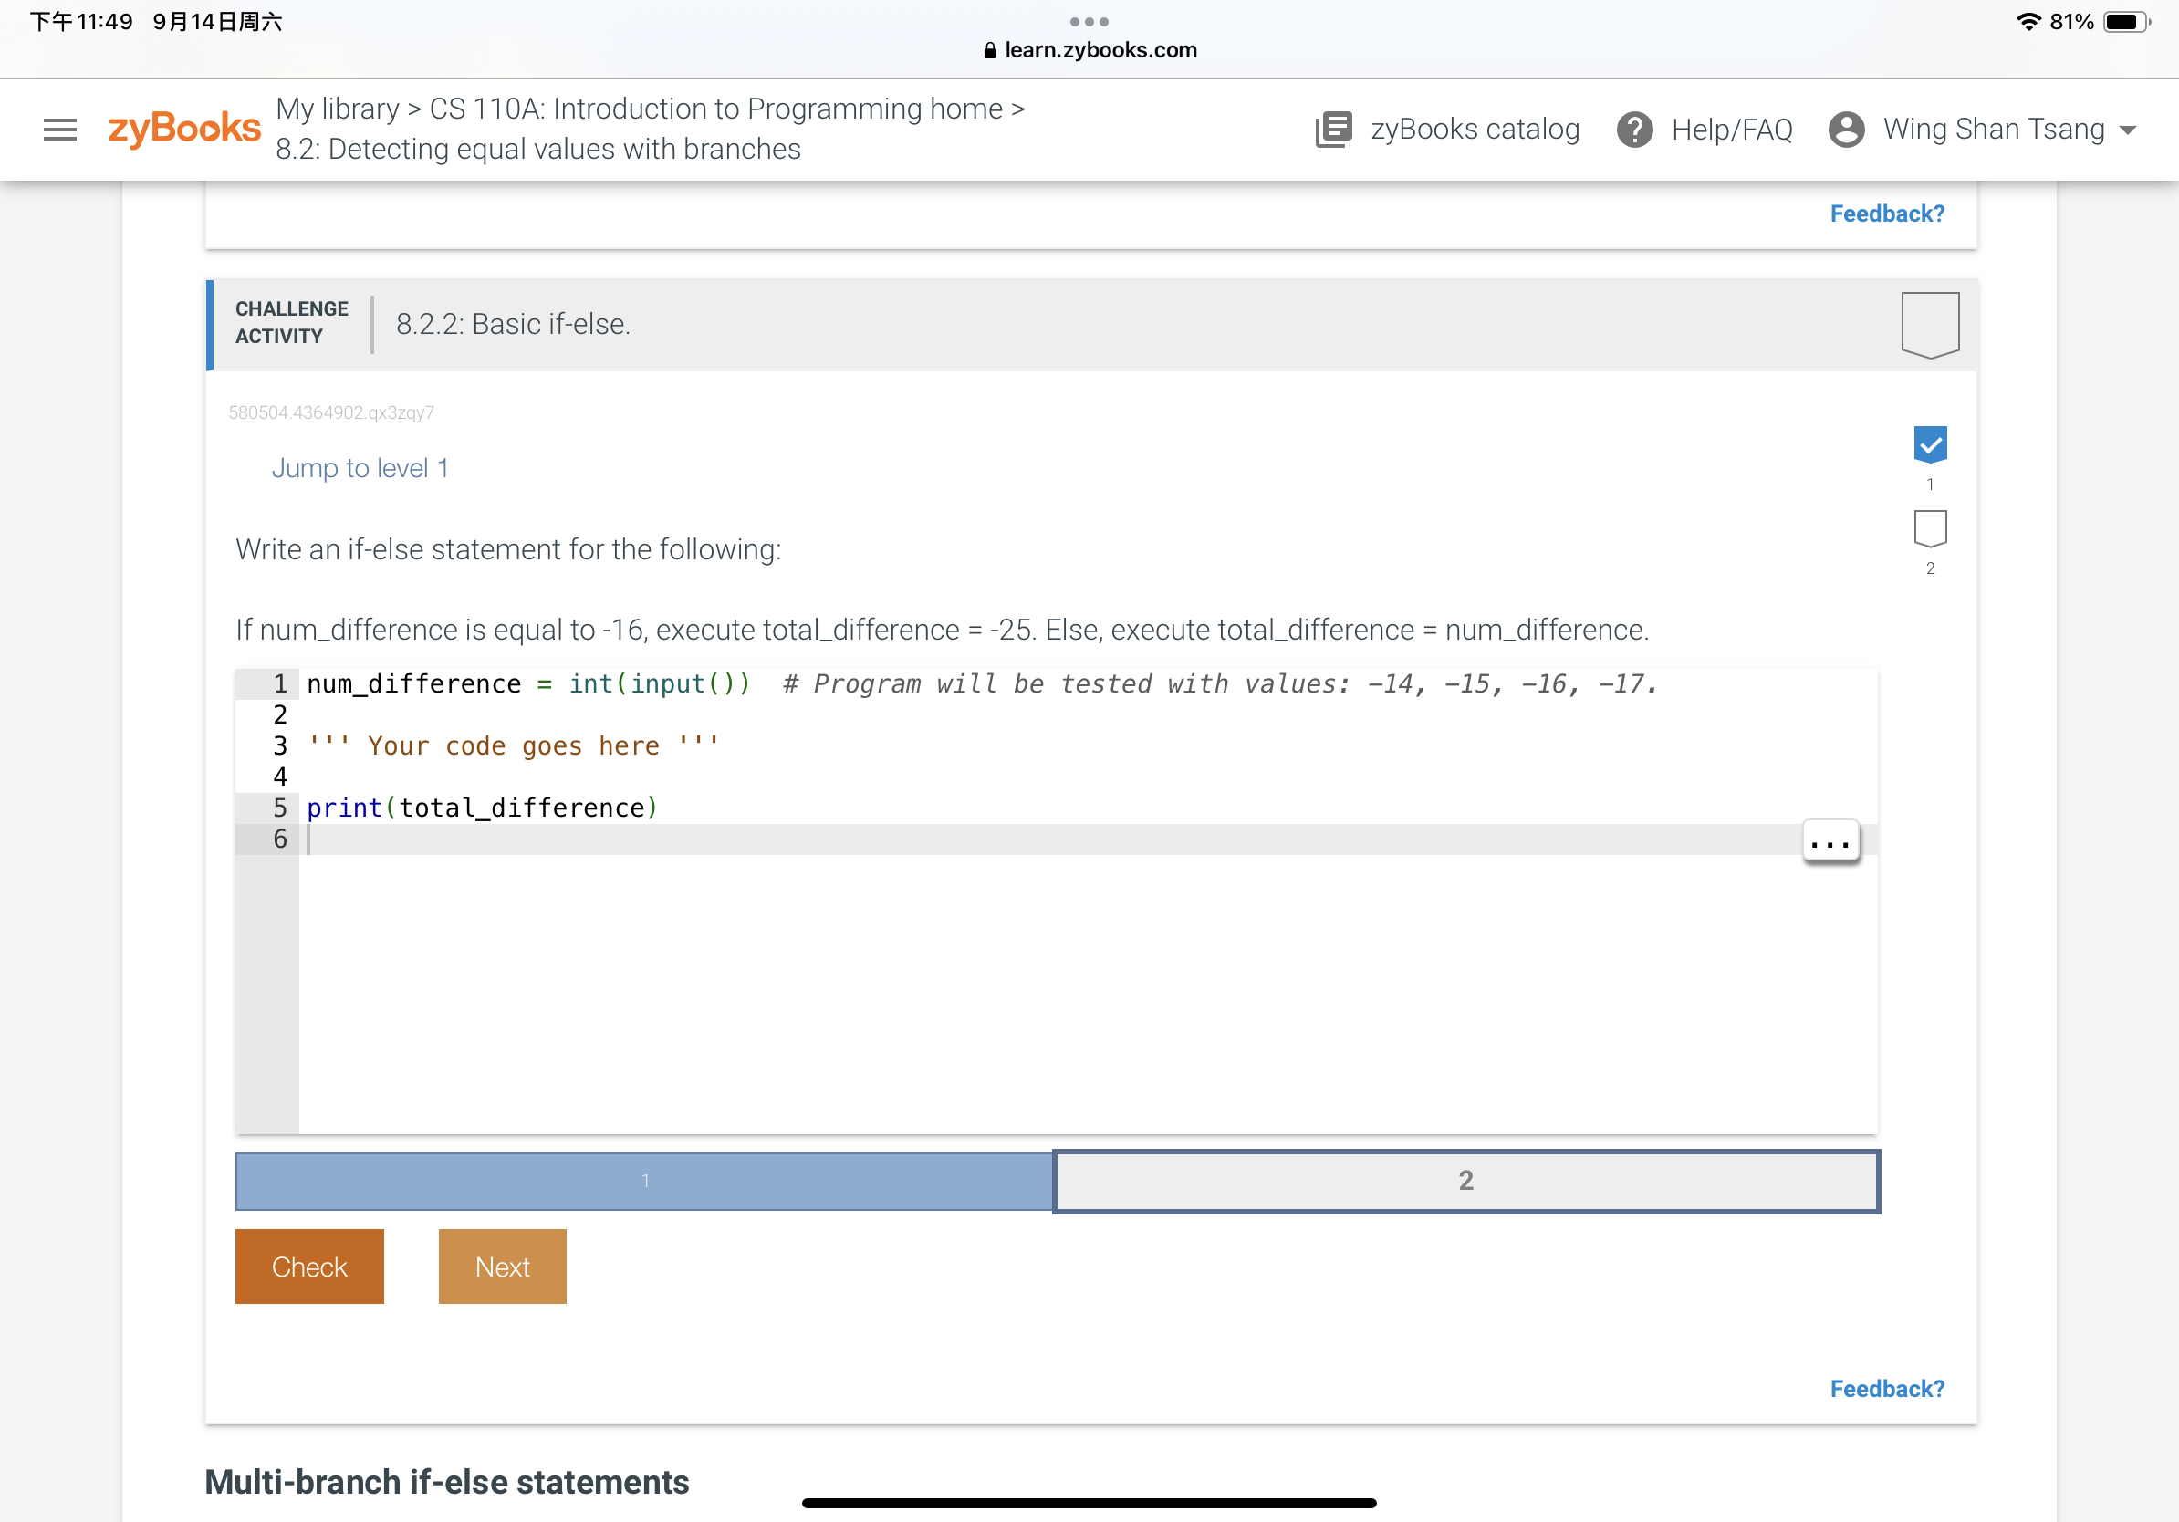Click the zyBooks catalog icon
Image resolution: width=2179 pixels, height=1522 pixels.
point(1333,129)
